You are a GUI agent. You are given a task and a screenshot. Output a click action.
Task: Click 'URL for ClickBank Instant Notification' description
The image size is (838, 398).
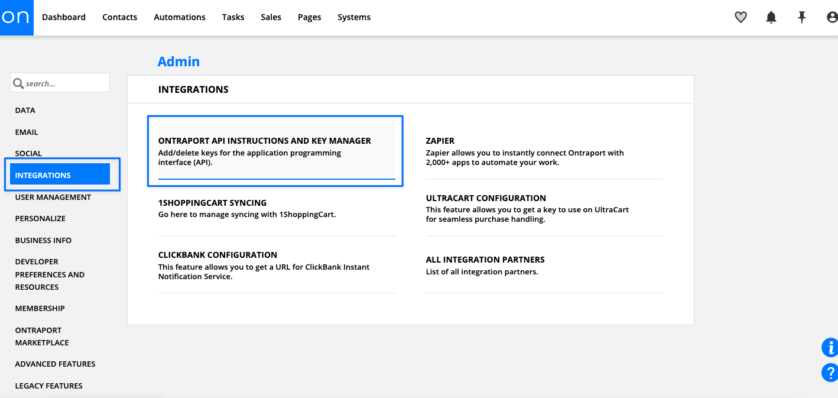click(x=264, y=271)
